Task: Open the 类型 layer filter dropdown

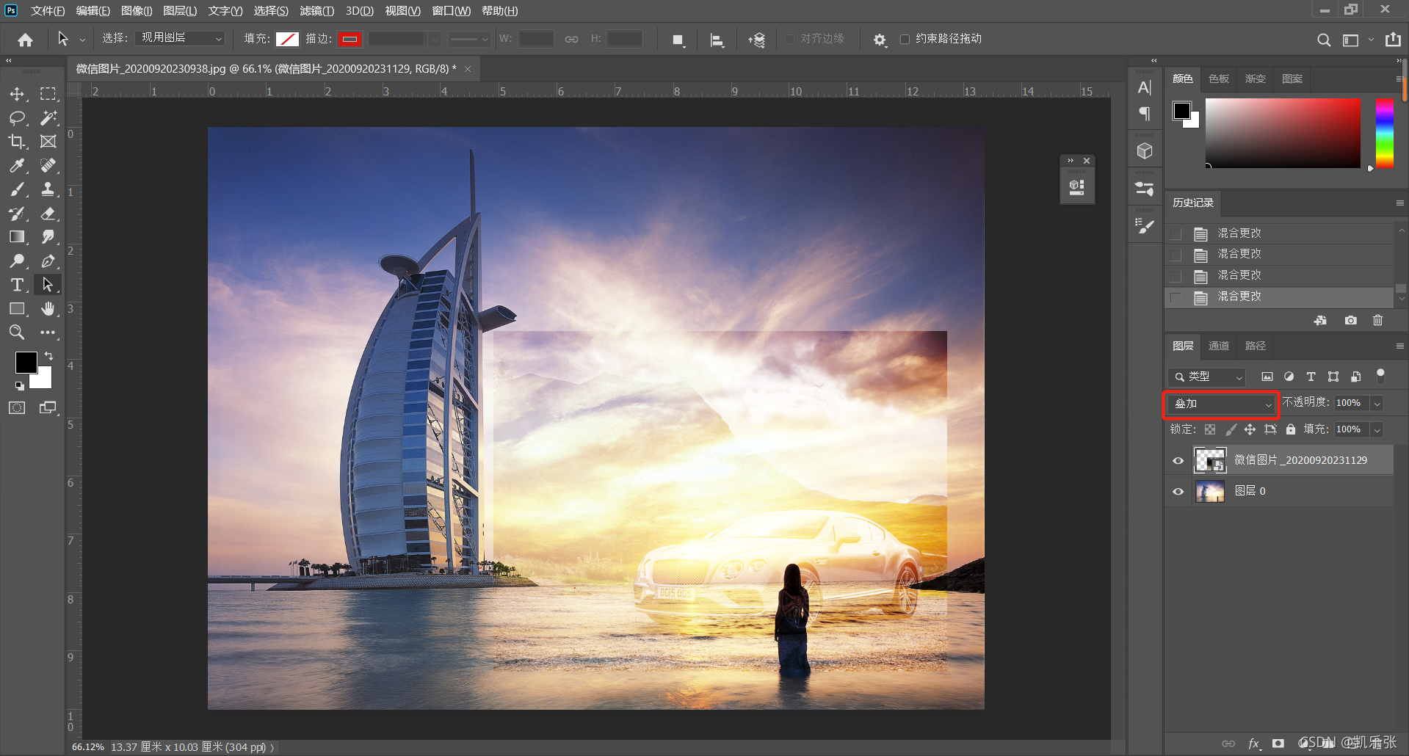Action: point(1206,377)
